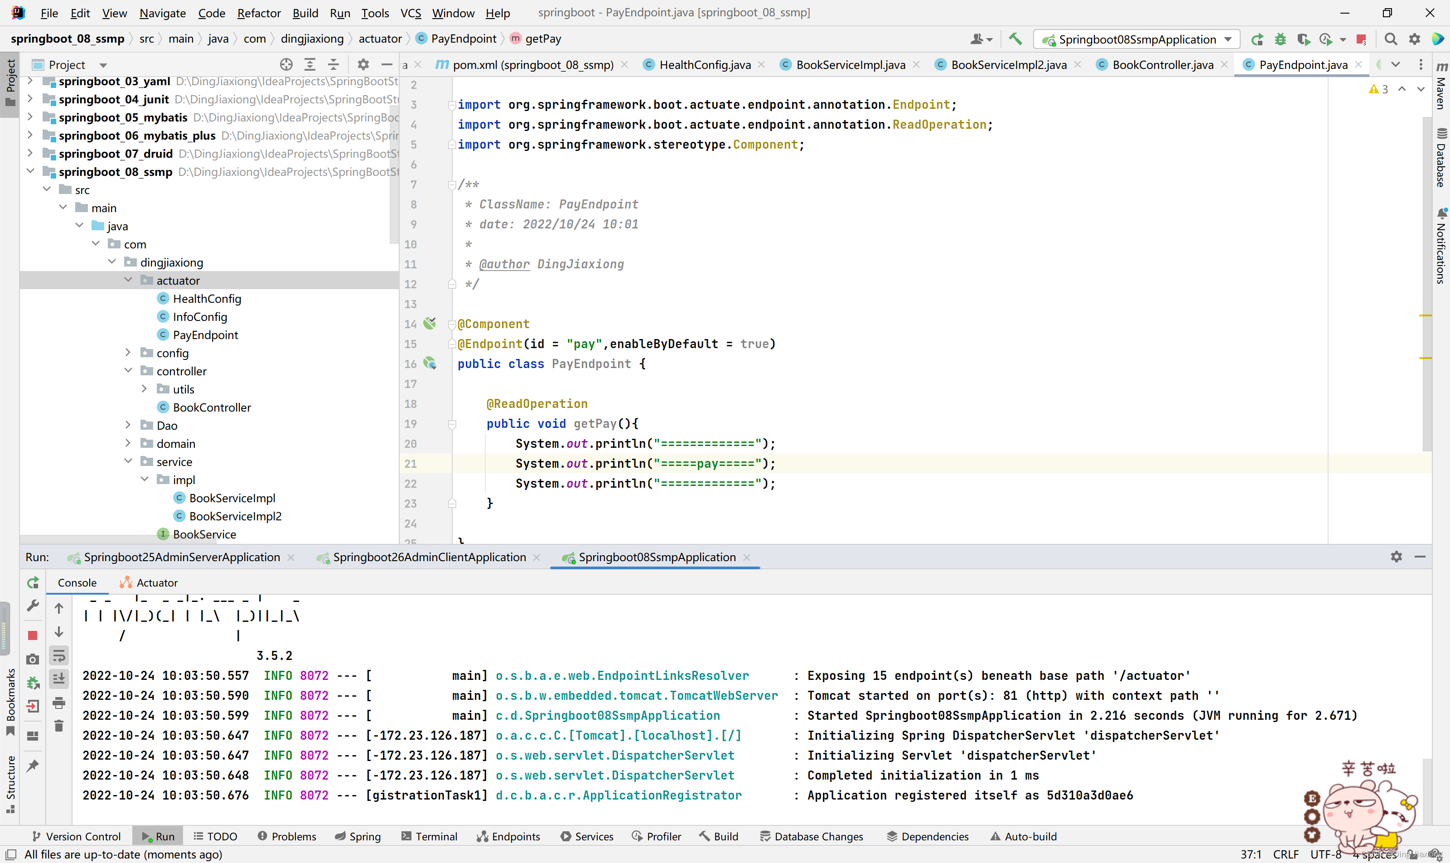Open the Refactor menu
The image size is (1450, 863).
pyautogui.click(x=259, y=13)
